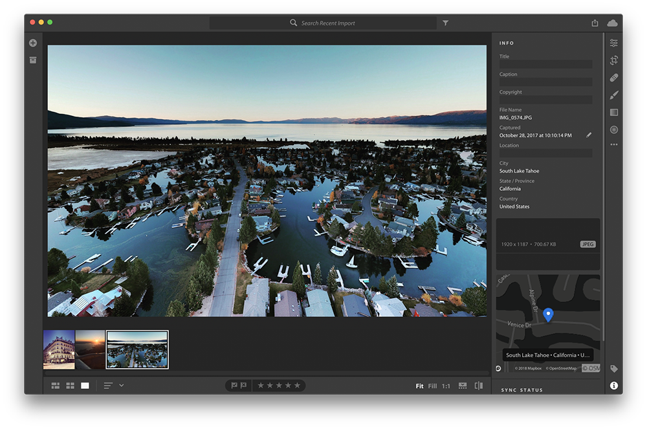This screenshot has height=429, width=647.
Task: Set a five-star rating
Action: click(297, 385)
